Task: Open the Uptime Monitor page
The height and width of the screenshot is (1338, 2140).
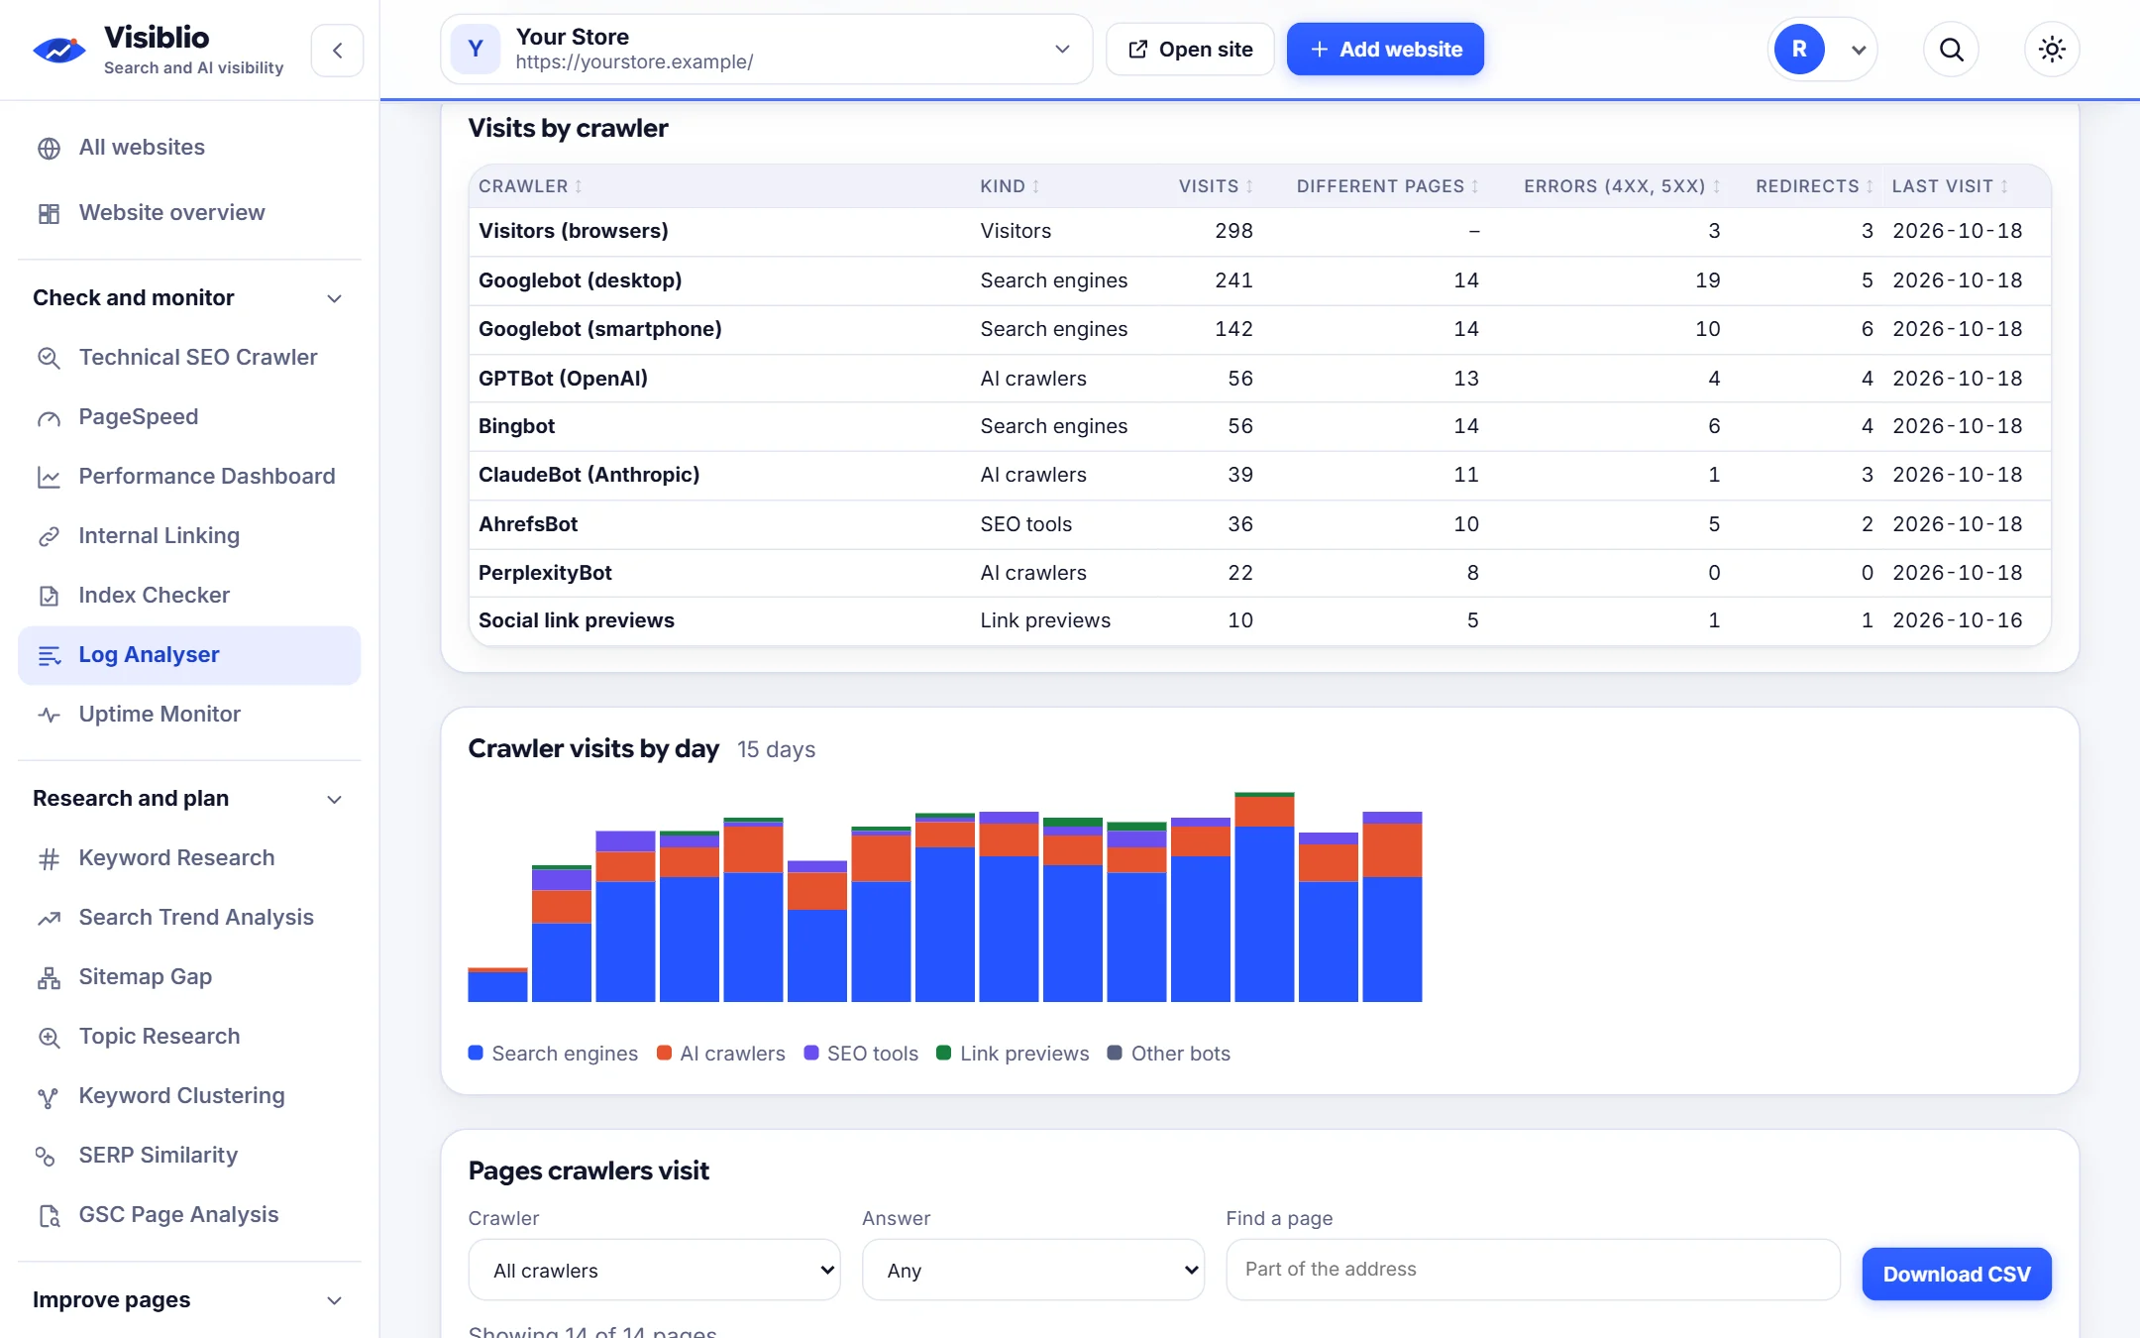Action: 189,715
